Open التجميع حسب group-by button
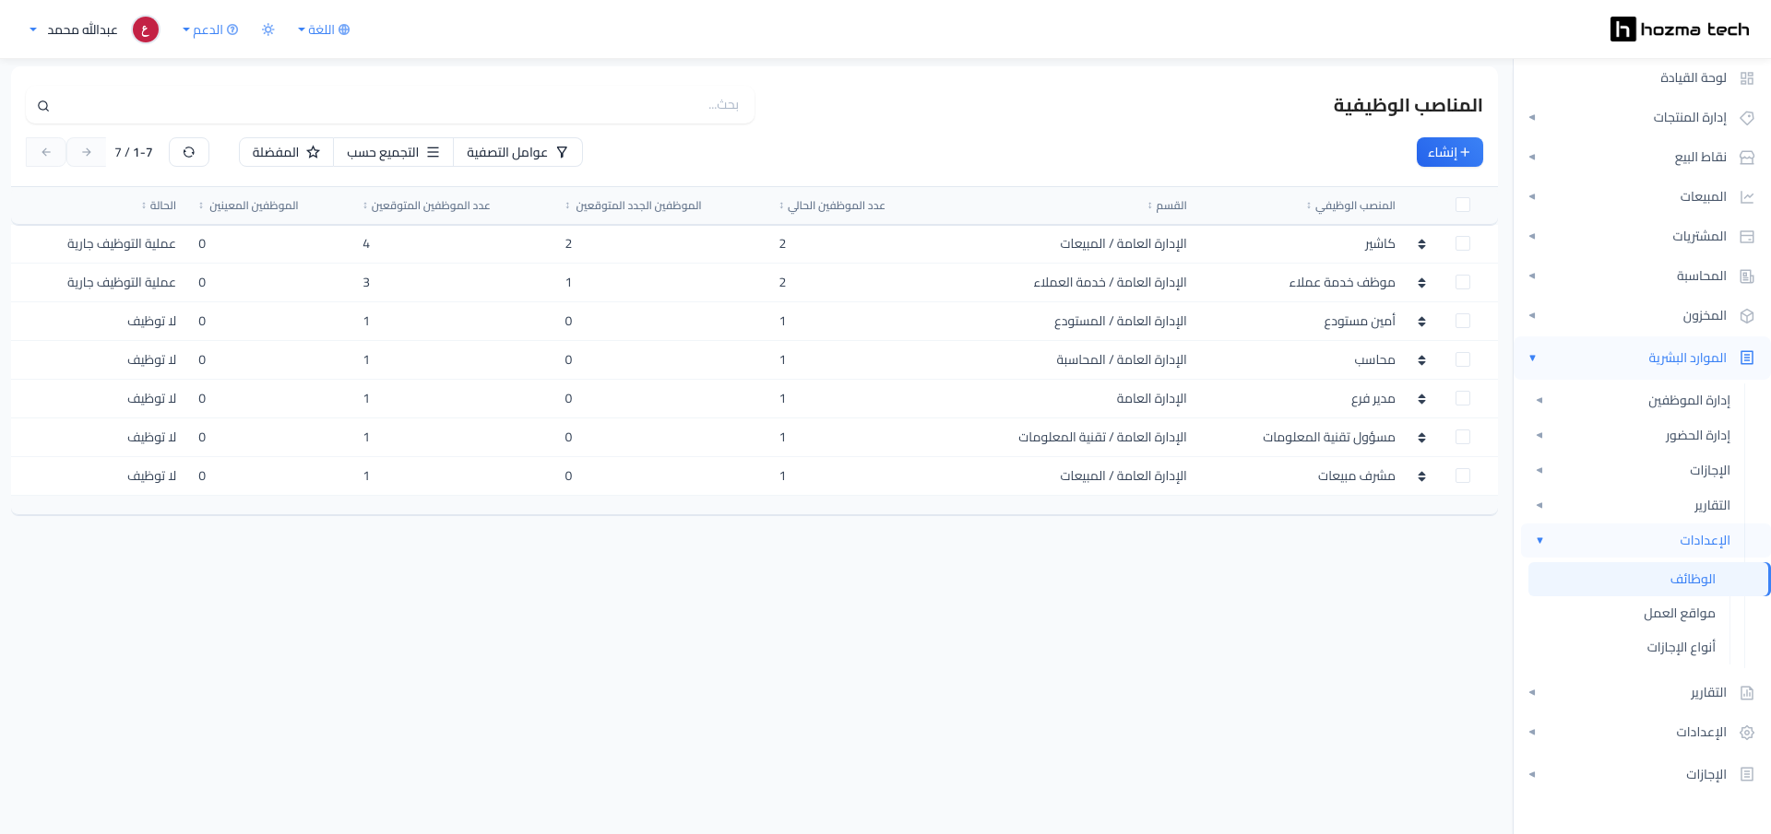 [393, 152]
